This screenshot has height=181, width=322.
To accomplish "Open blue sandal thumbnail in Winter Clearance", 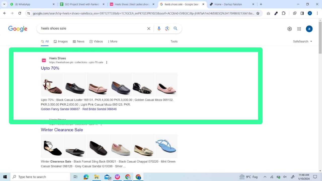I will (x=166, y=146).
